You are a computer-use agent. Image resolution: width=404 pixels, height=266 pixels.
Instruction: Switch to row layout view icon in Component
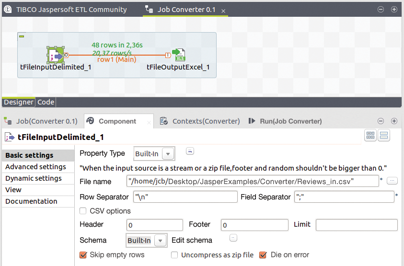(384, 135)
